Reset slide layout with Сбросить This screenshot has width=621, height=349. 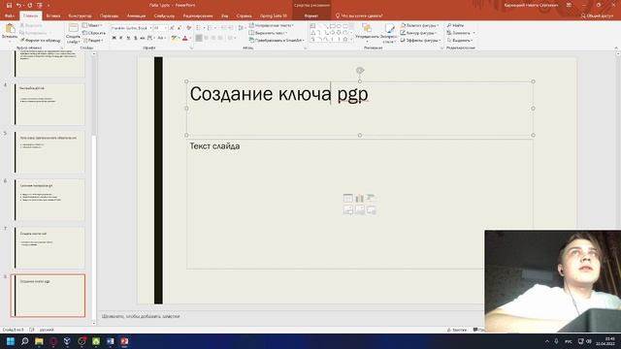click(x=94, y=33)
